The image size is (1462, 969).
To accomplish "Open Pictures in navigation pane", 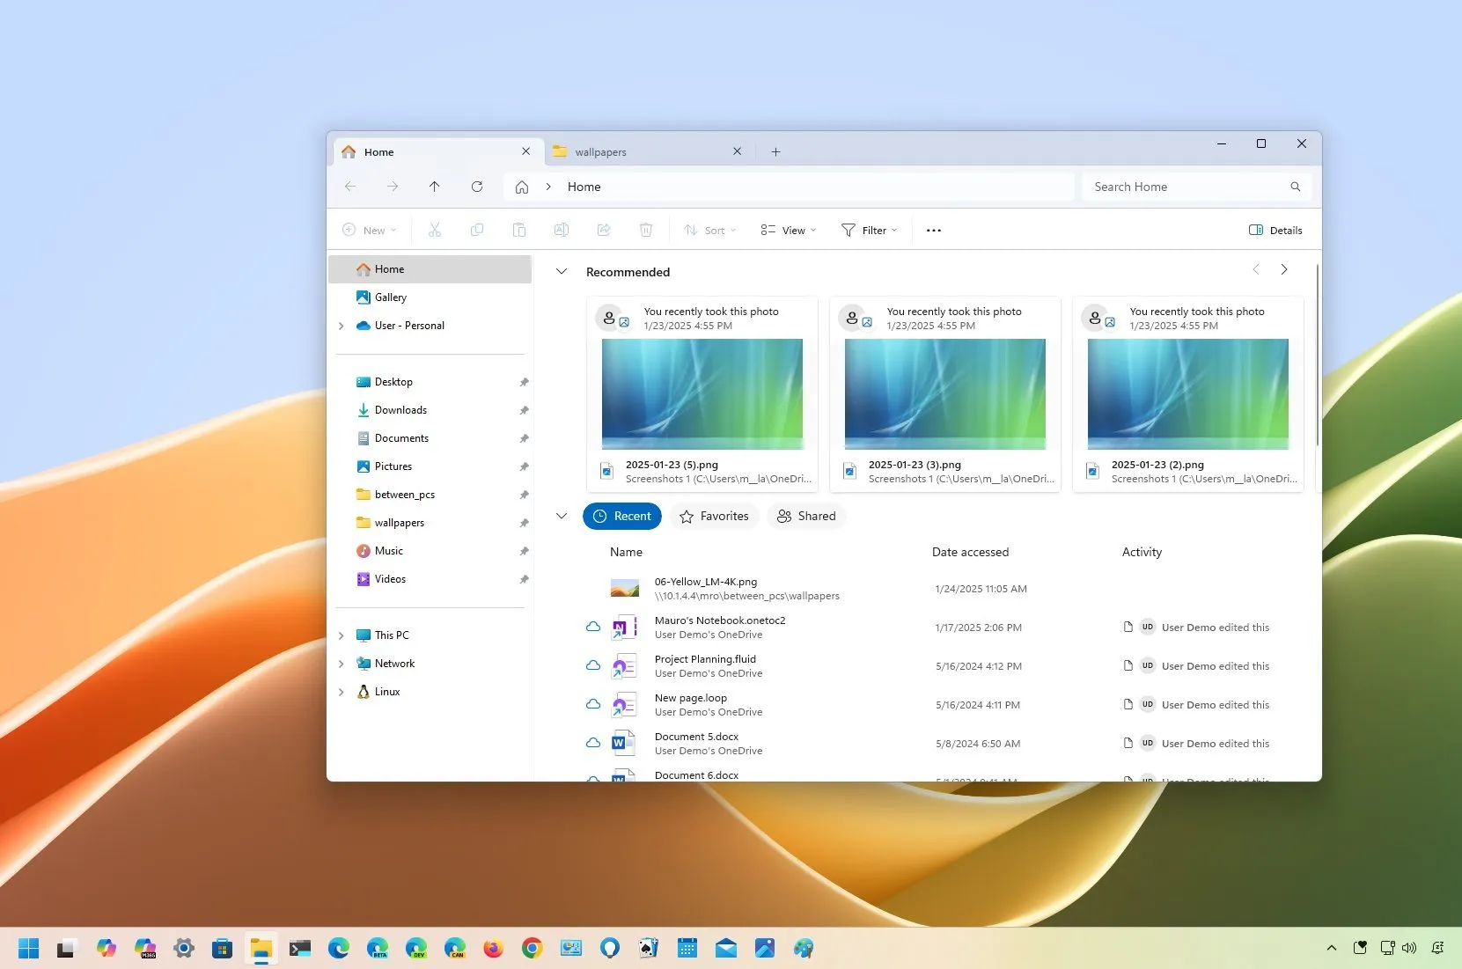I will [x=430, y=466].
